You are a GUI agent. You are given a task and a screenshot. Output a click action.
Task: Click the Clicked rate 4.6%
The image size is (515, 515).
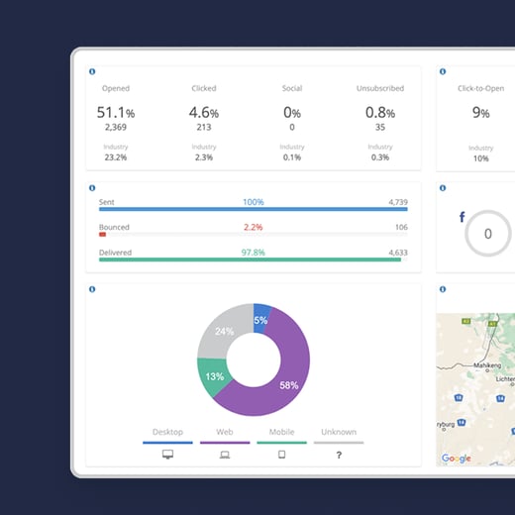coord(204,113)
